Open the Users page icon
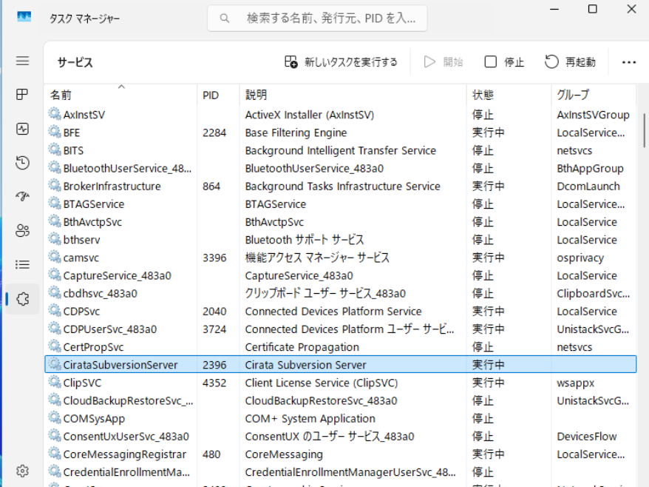The width and height of the screenshot is (649, 487). [x=22, y=231]
